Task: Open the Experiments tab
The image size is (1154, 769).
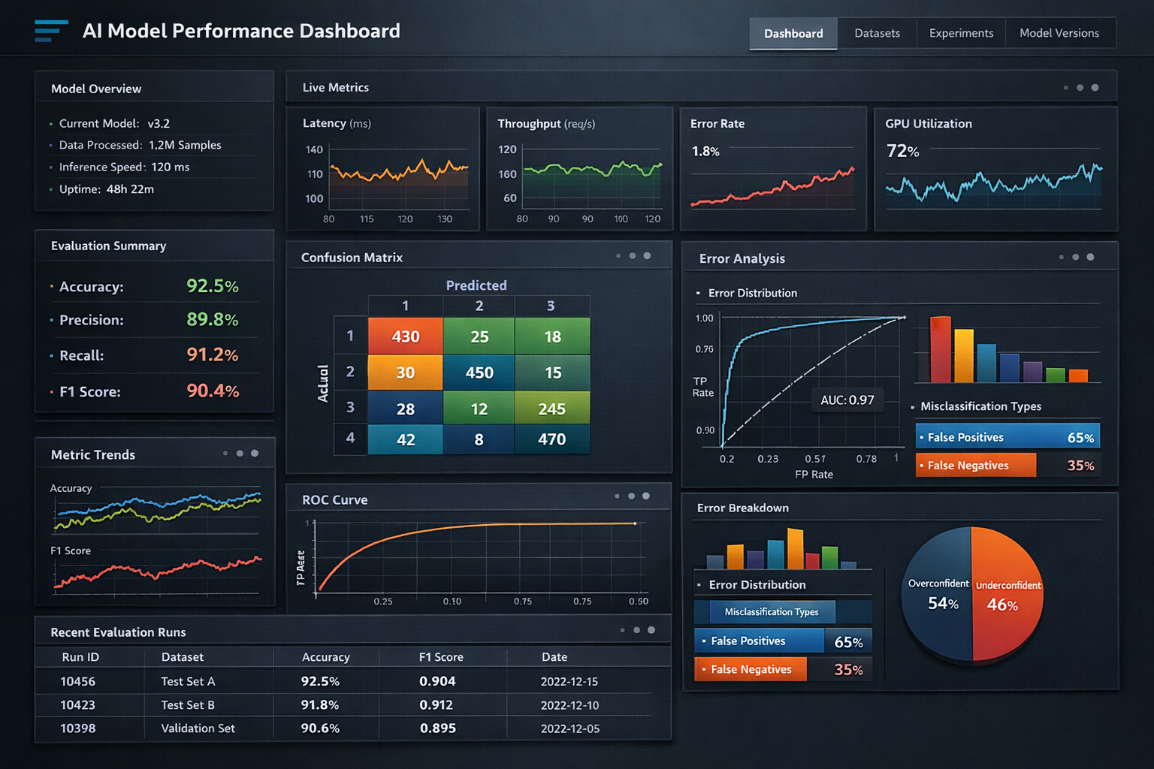Action: click(x=962, y=33)
